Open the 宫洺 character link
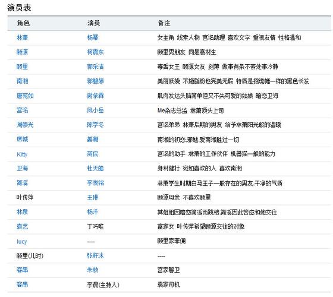The height and width of the screenshot is (297, 333). point(23,110)
